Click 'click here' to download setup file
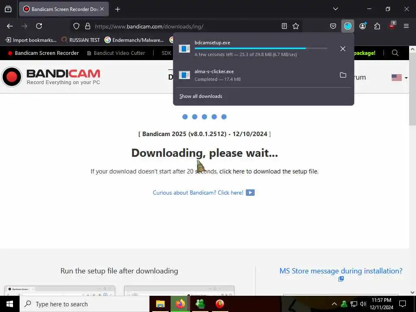This screenshot has height=312, width=416. coord(232,171)
